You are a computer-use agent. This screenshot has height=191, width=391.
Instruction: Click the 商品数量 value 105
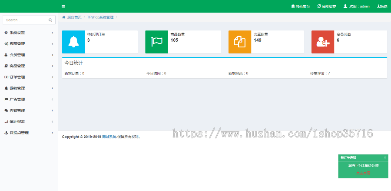pyautogui.click(x=174, y=40)
